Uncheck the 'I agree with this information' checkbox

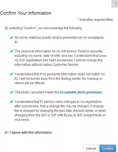coord(6,132)
